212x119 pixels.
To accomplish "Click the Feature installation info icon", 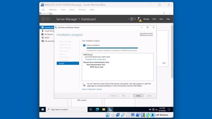I will [x=84, y=45].
